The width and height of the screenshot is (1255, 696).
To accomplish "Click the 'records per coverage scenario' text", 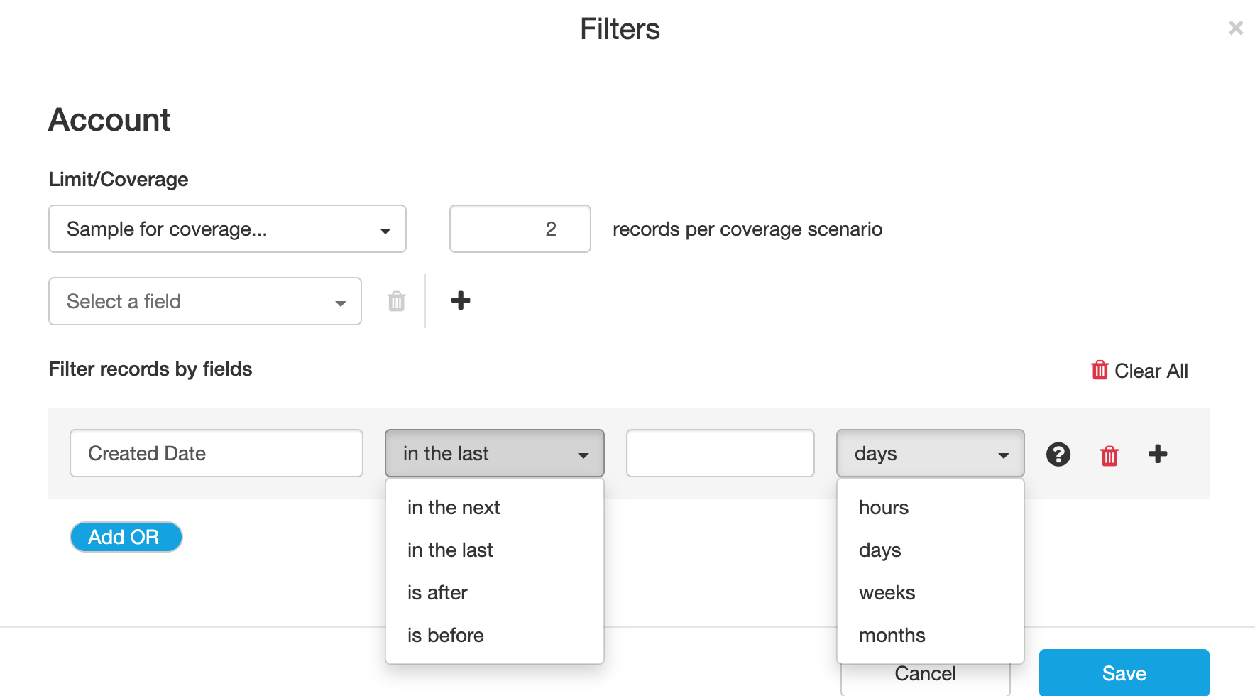I will (747, 229).
